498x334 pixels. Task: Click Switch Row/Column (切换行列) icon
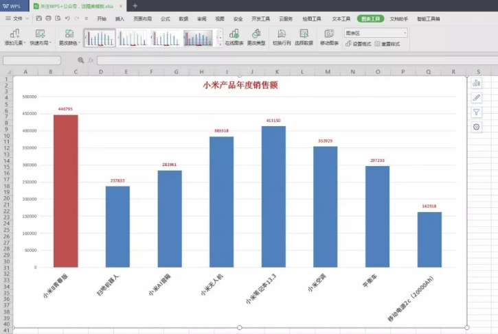pyautogui.click(x=282, y=38)
